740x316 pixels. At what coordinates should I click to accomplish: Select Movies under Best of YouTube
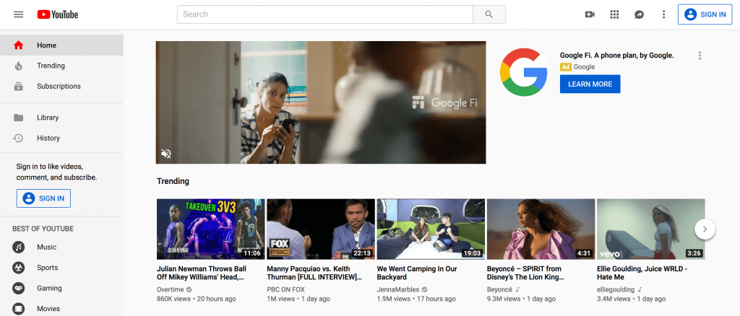click(x=62, y=309)
